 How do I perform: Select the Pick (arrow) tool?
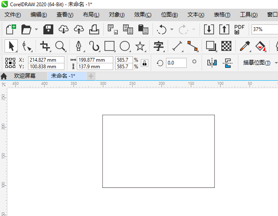point(11,46)
